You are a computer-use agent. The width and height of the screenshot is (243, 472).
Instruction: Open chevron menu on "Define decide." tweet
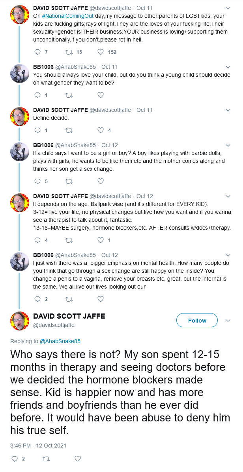pos(228,110)
